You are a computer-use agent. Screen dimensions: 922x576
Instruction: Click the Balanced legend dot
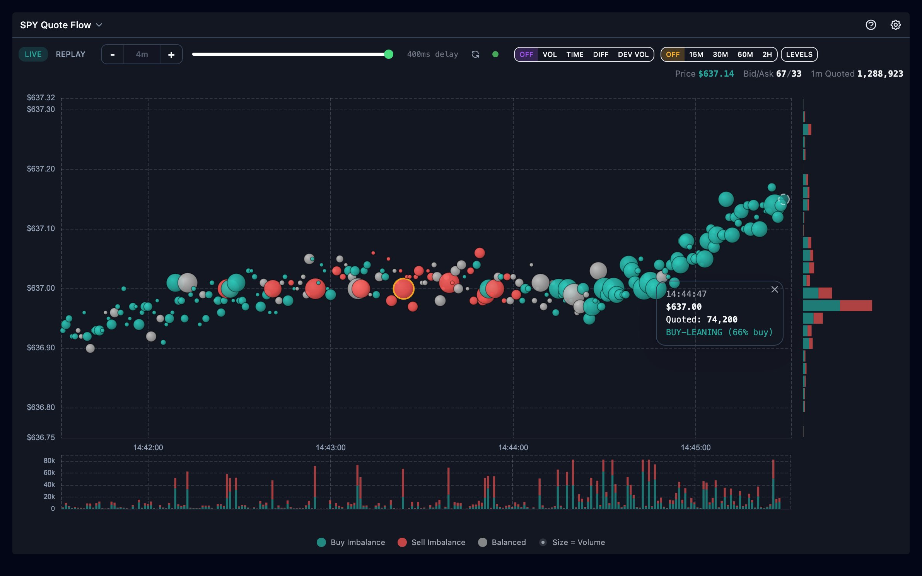[482, 542]
